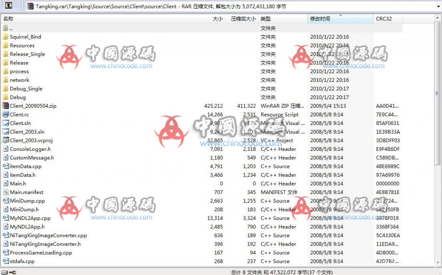Select the NiTangKingImageConverter.cpp file name
The height and width of the screenshot is (275, 442).
click(48, 235)
